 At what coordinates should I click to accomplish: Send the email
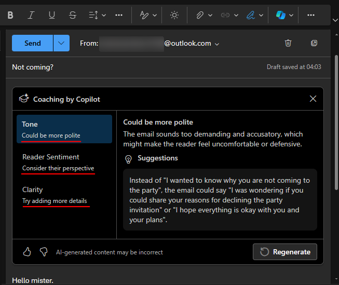click(32, 43)
